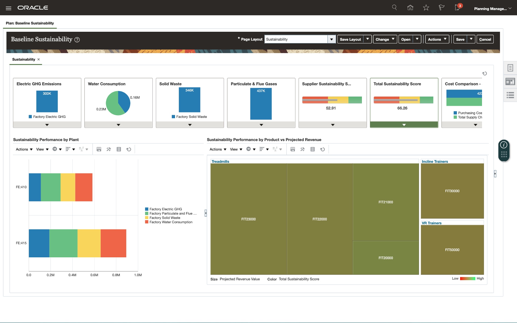Viewport: 517px width, 323px height.
Task: Click the tools icon in plant chart toolbar
Action: pos(109,149)
